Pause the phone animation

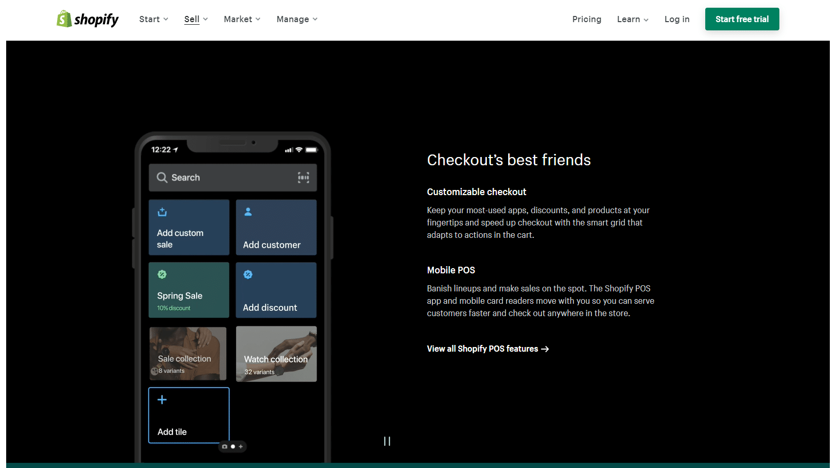pos(387,441)
